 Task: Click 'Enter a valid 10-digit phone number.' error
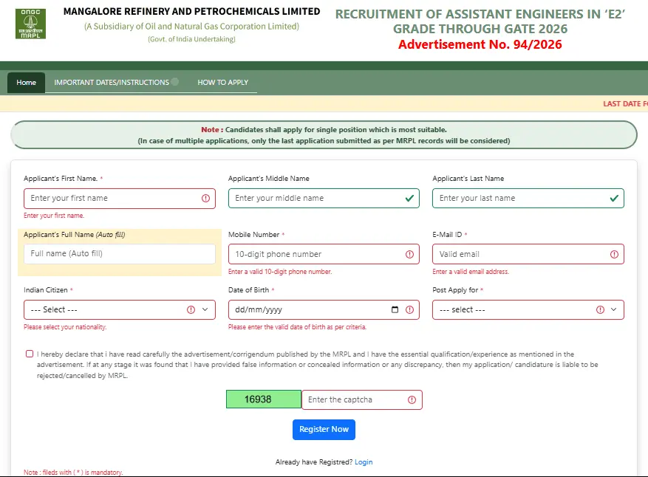280,272
